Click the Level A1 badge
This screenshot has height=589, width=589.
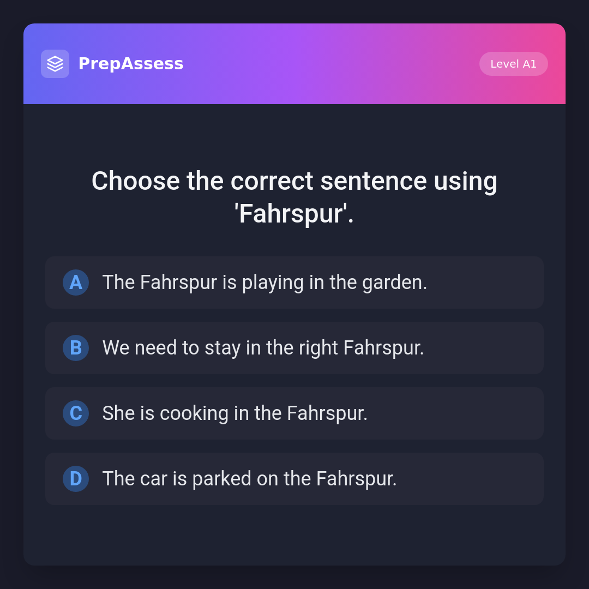[x=513, y=64]
